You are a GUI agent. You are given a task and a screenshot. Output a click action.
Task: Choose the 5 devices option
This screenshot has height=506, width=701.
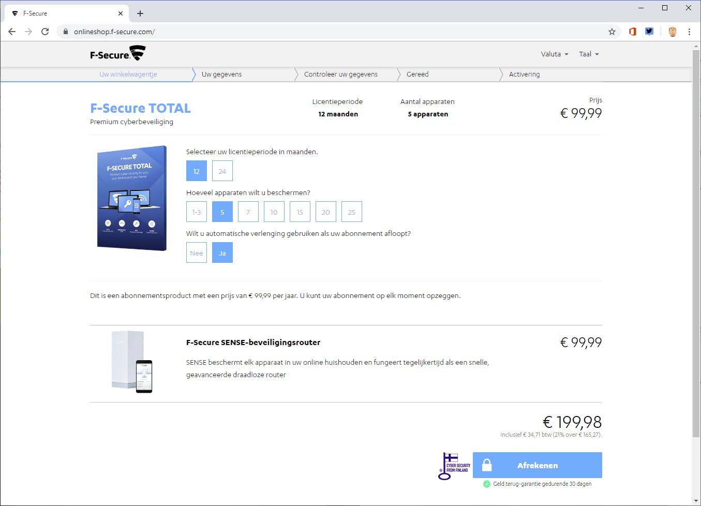coord(222,212)
